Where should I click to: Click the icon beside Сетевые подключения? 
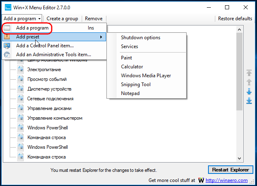point(21,99)
